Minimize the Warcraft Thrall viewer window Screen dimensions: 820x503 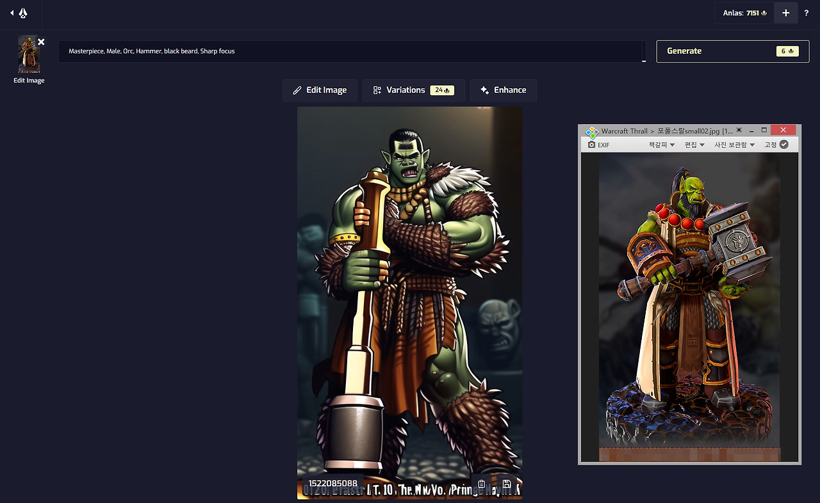coord(751,130)
